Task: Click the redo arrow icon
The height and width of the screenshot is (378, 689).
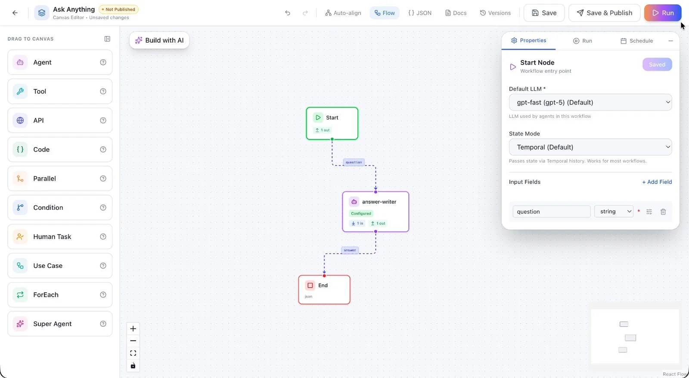Action: coord(305,13)
